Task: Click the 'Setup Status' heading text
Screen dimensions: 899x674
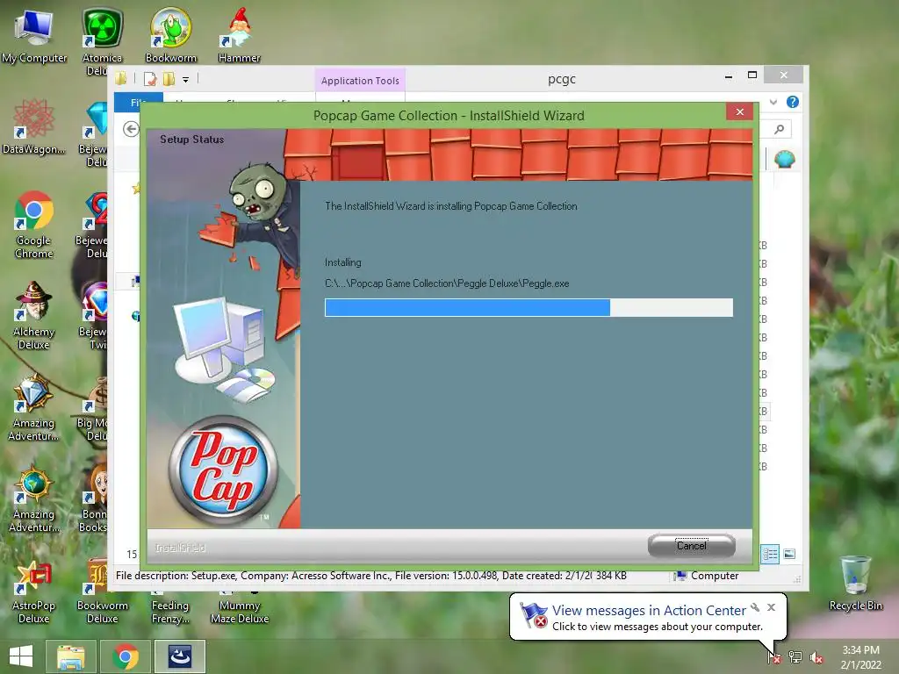Action: (x=191, y=140)
